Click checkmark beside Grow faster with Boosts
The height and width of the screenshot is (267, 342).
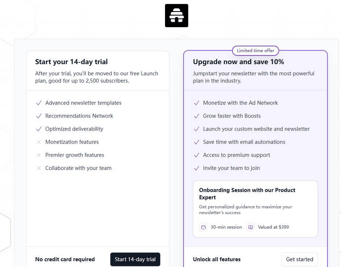[196, 116]
